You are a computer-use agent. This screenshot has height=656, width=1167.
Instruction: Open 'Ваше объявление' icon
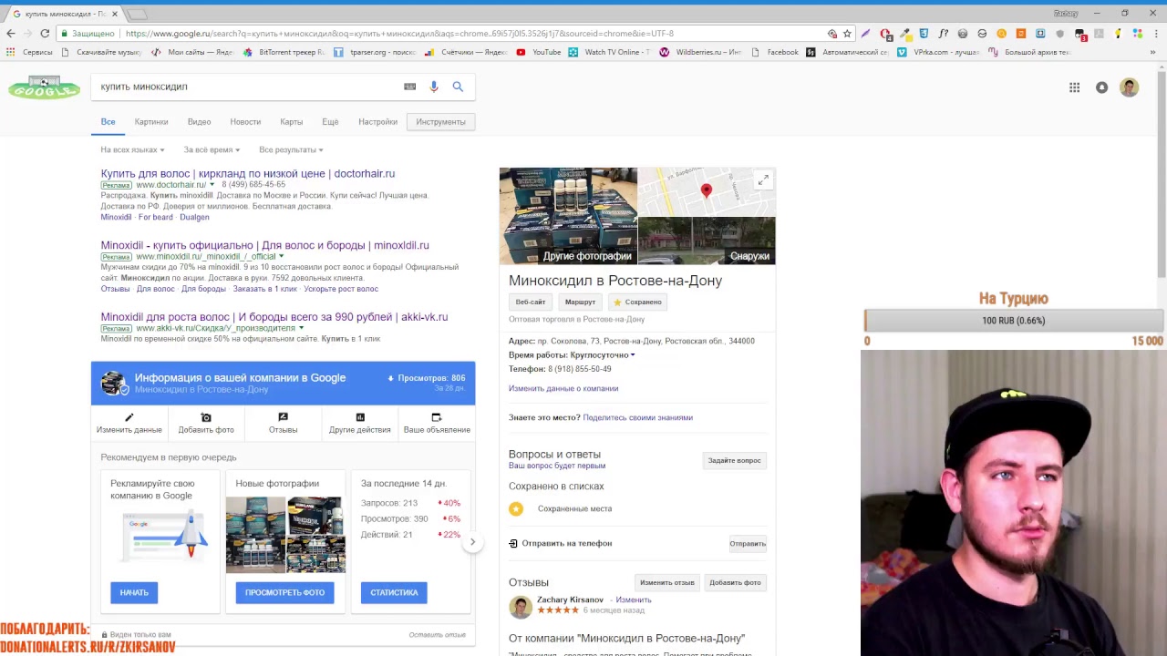point(437,417)
